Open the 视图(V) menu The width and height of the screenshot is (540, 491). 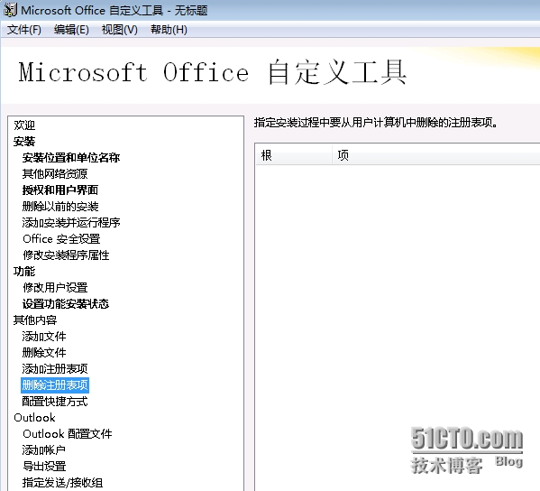[x=120, y=30]
